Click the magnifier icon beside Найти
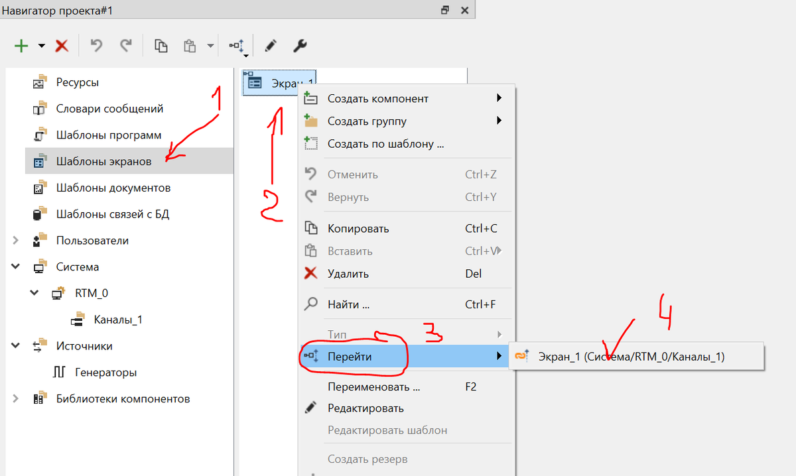This screenshot has height=476, width=796. pyautogui.click(x=310, y=305)
